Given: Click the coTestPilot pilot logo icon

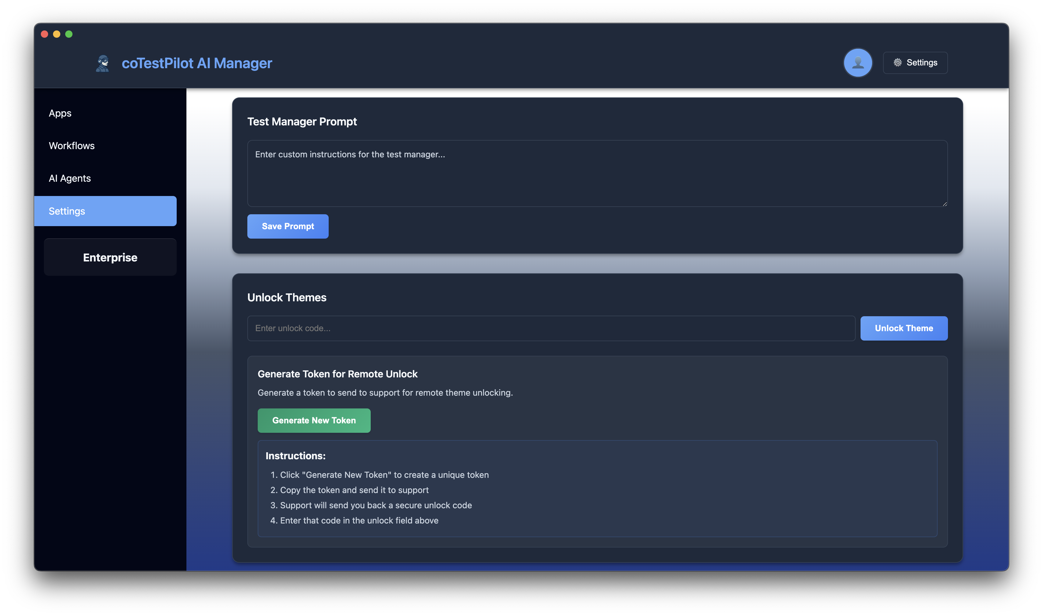Looking at the screenshot, I should [x=103, y=63].
